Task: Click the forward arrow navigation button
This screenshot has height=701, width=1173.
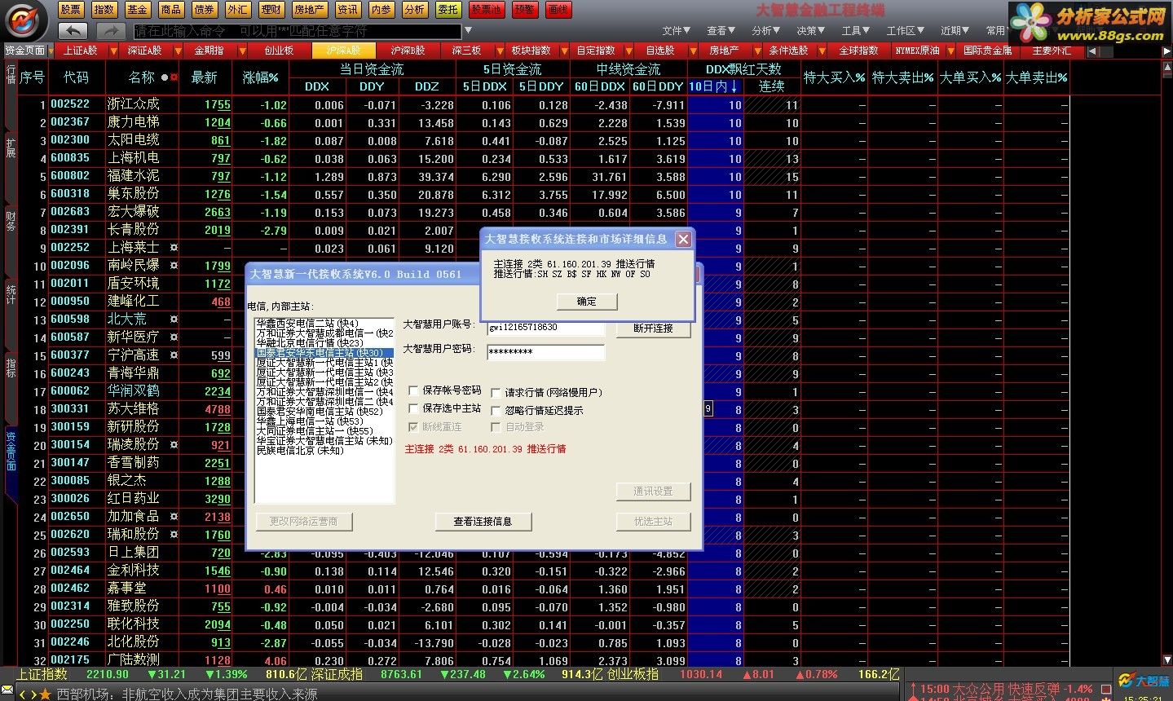Action: (110, 31)
